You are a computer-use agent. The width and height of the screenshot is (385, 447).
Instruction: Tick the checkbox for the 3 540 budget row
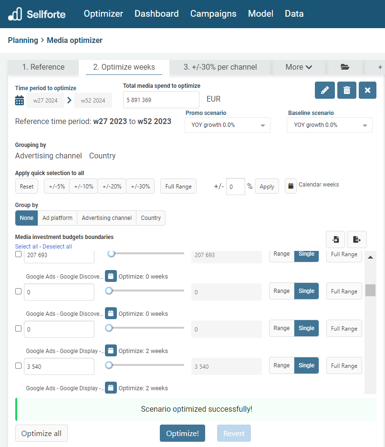tap(19, 366)
